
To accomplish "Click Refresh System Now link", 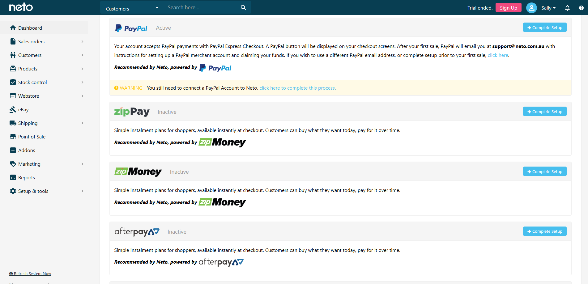I will point(30,274).
